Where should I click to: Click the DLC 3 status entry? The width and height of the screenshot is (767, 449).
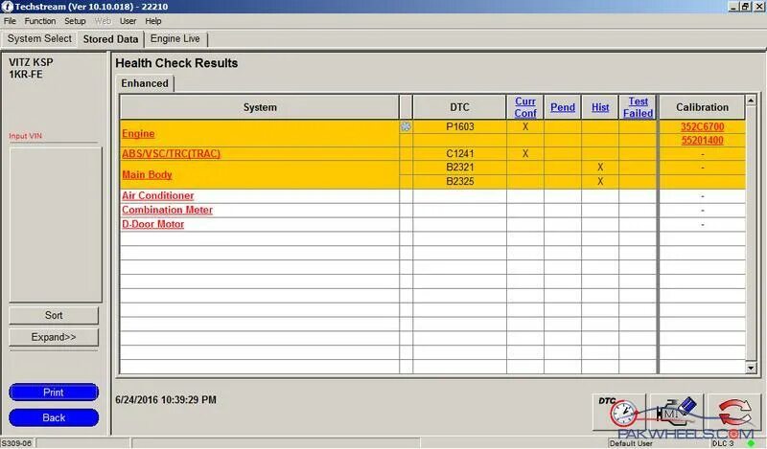pyautogui.click(x=723, y=443)
